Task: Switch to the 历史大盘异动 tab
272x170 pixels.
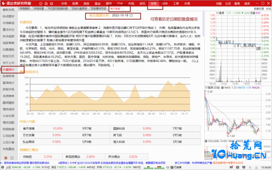Action: [79, 8]
